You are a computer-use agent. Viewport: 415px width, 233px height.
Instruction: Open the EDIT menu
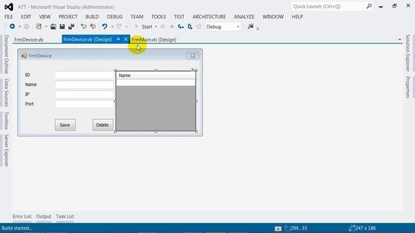coord(26,17)
